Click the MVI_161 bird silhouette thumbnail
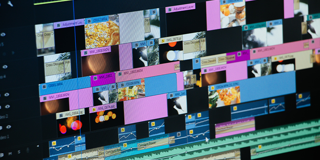Image resolution: width=320 pixels, height=160 pixels. tap(177, 105)
